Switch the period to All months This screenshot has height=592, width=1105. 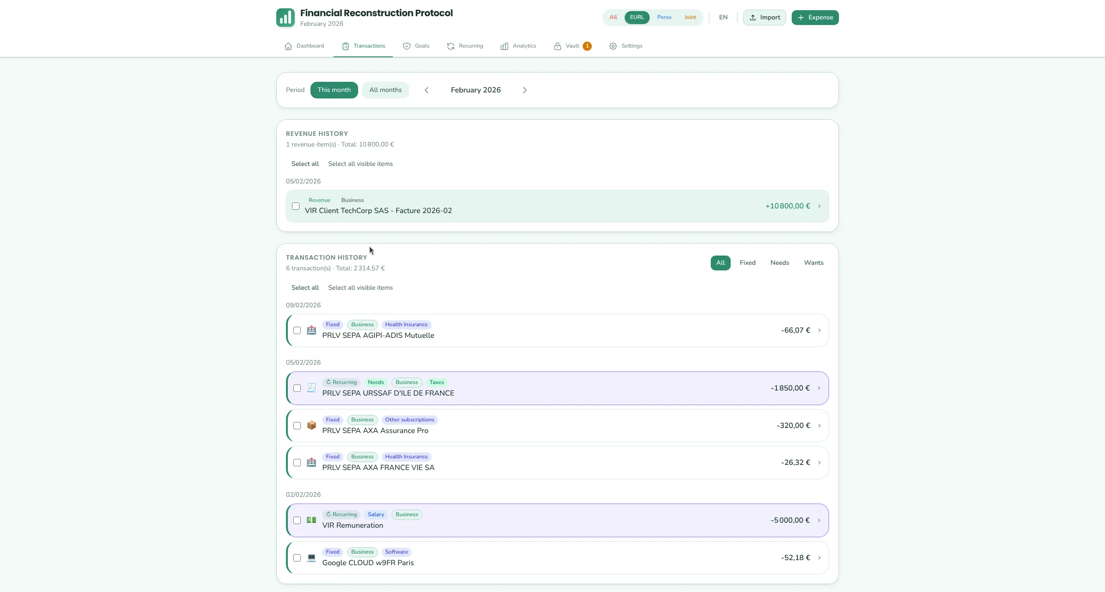pyautogui.click(x=385, y=90)
